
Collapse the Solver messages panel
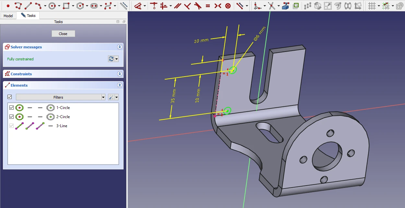click(120, 47)
